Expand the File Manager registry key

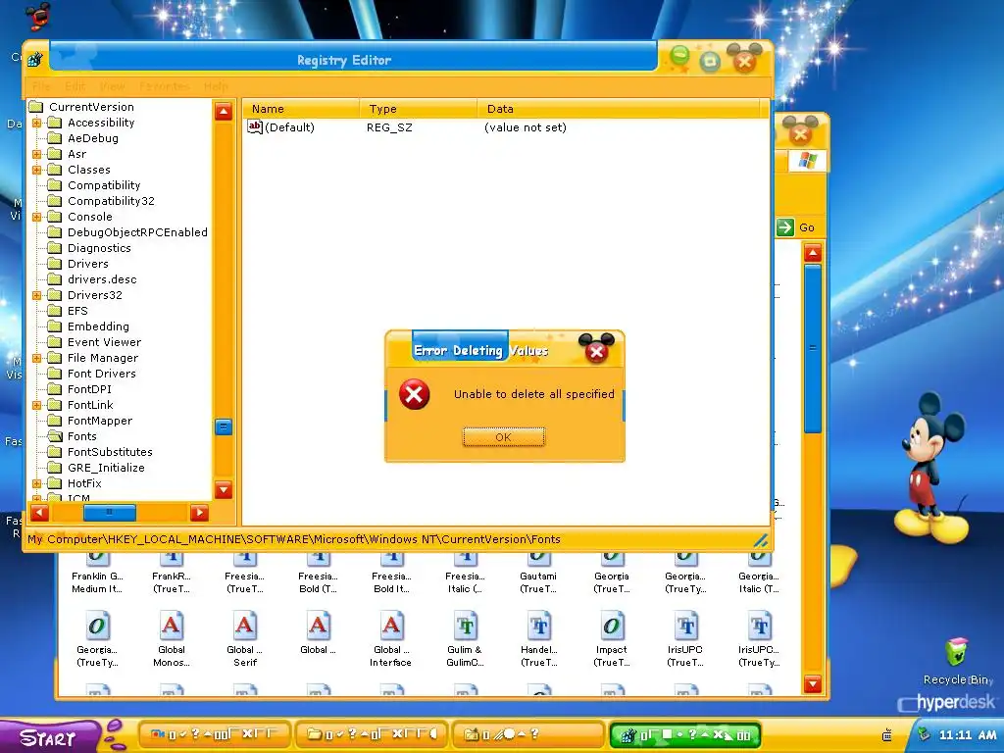tap(36, 358)
